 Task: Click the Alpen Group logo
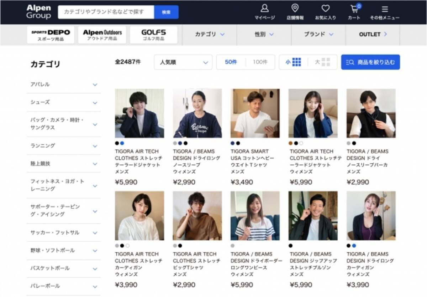click(x=38, y=12)
